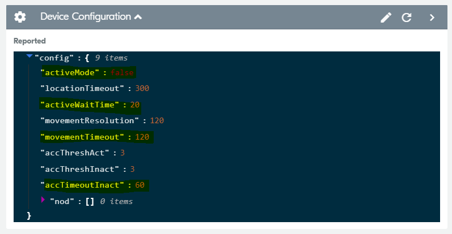Screen dimensions: 452x234
Task: Collapse the Device Configuration panel caret
Action: (x=138, y=18)
